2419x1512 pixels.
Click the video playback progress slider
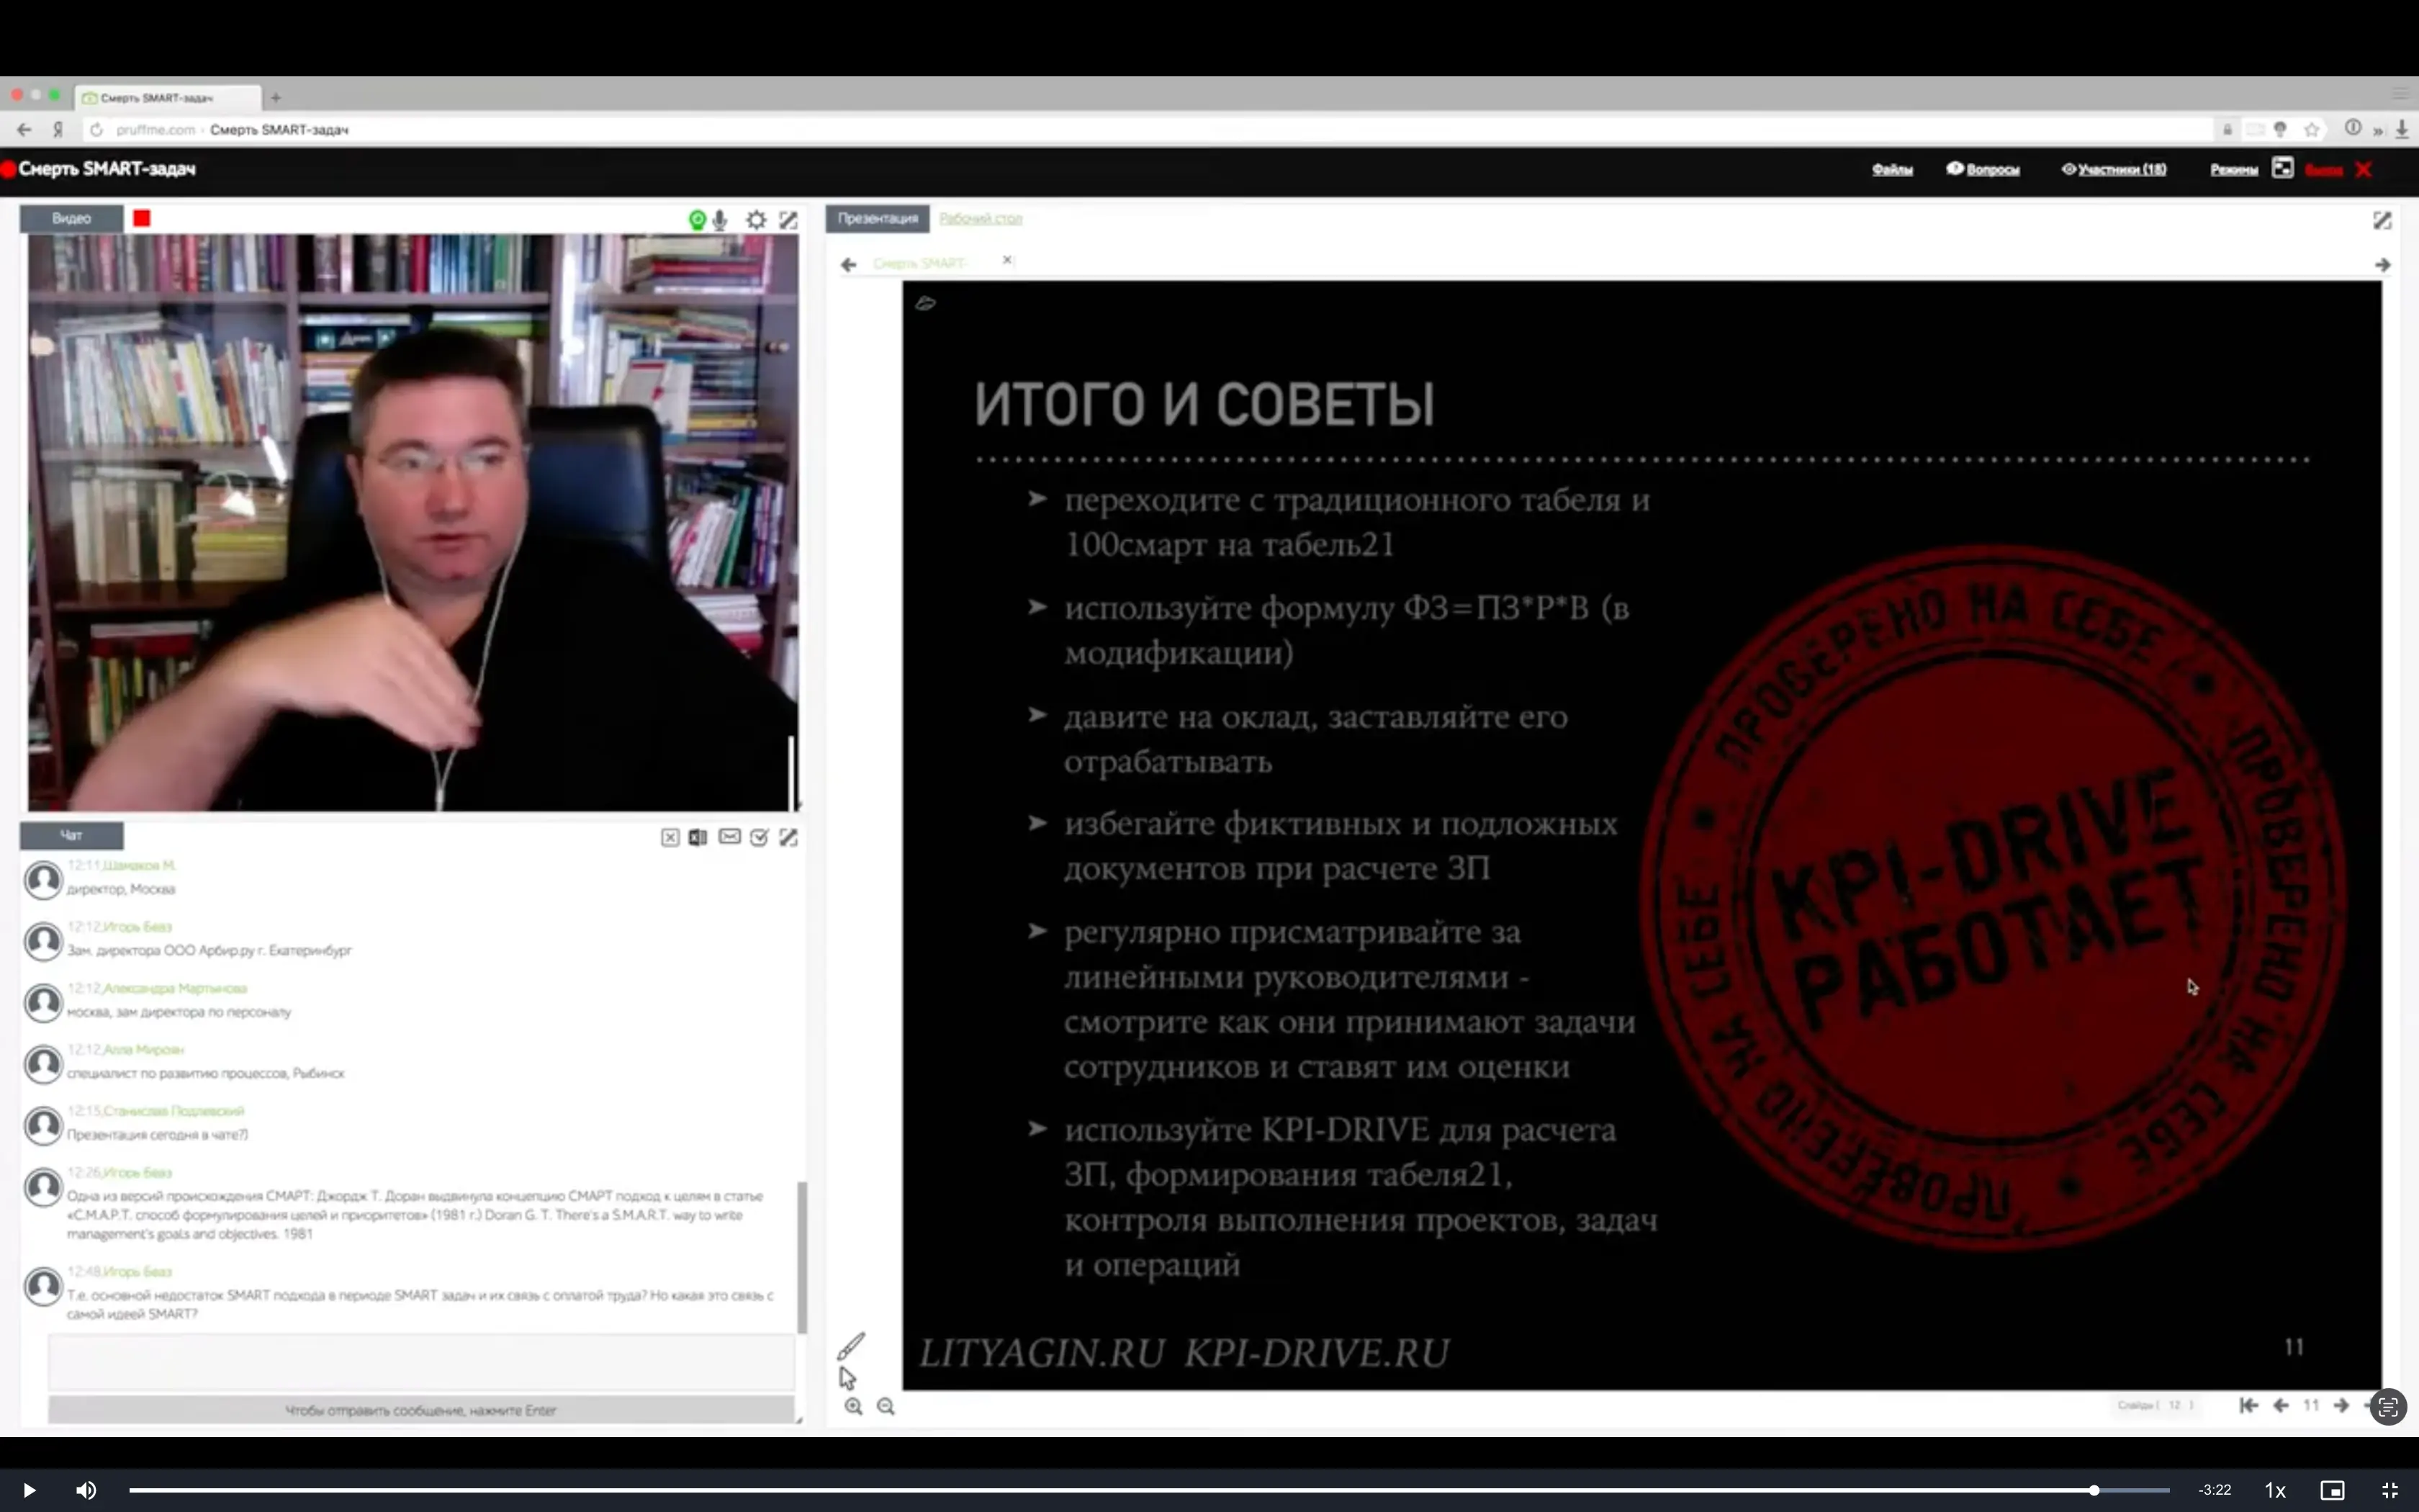1148,1490
